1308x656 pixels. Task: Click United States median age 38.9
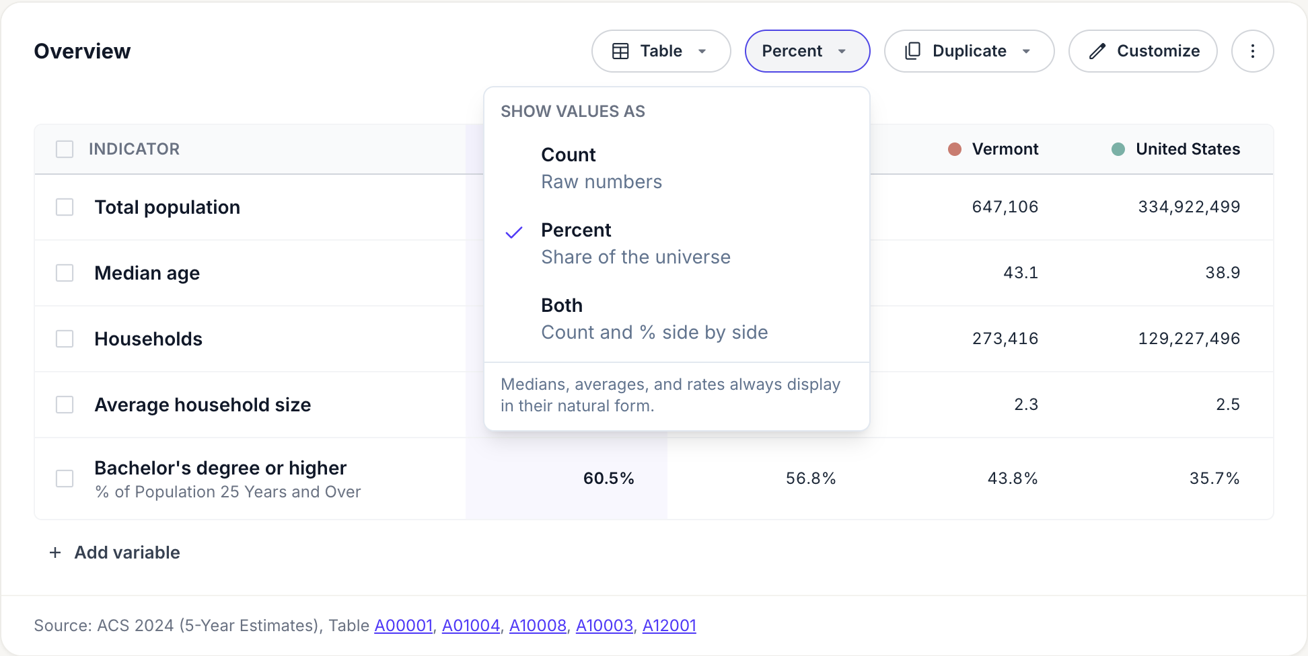click(1223, 273)
